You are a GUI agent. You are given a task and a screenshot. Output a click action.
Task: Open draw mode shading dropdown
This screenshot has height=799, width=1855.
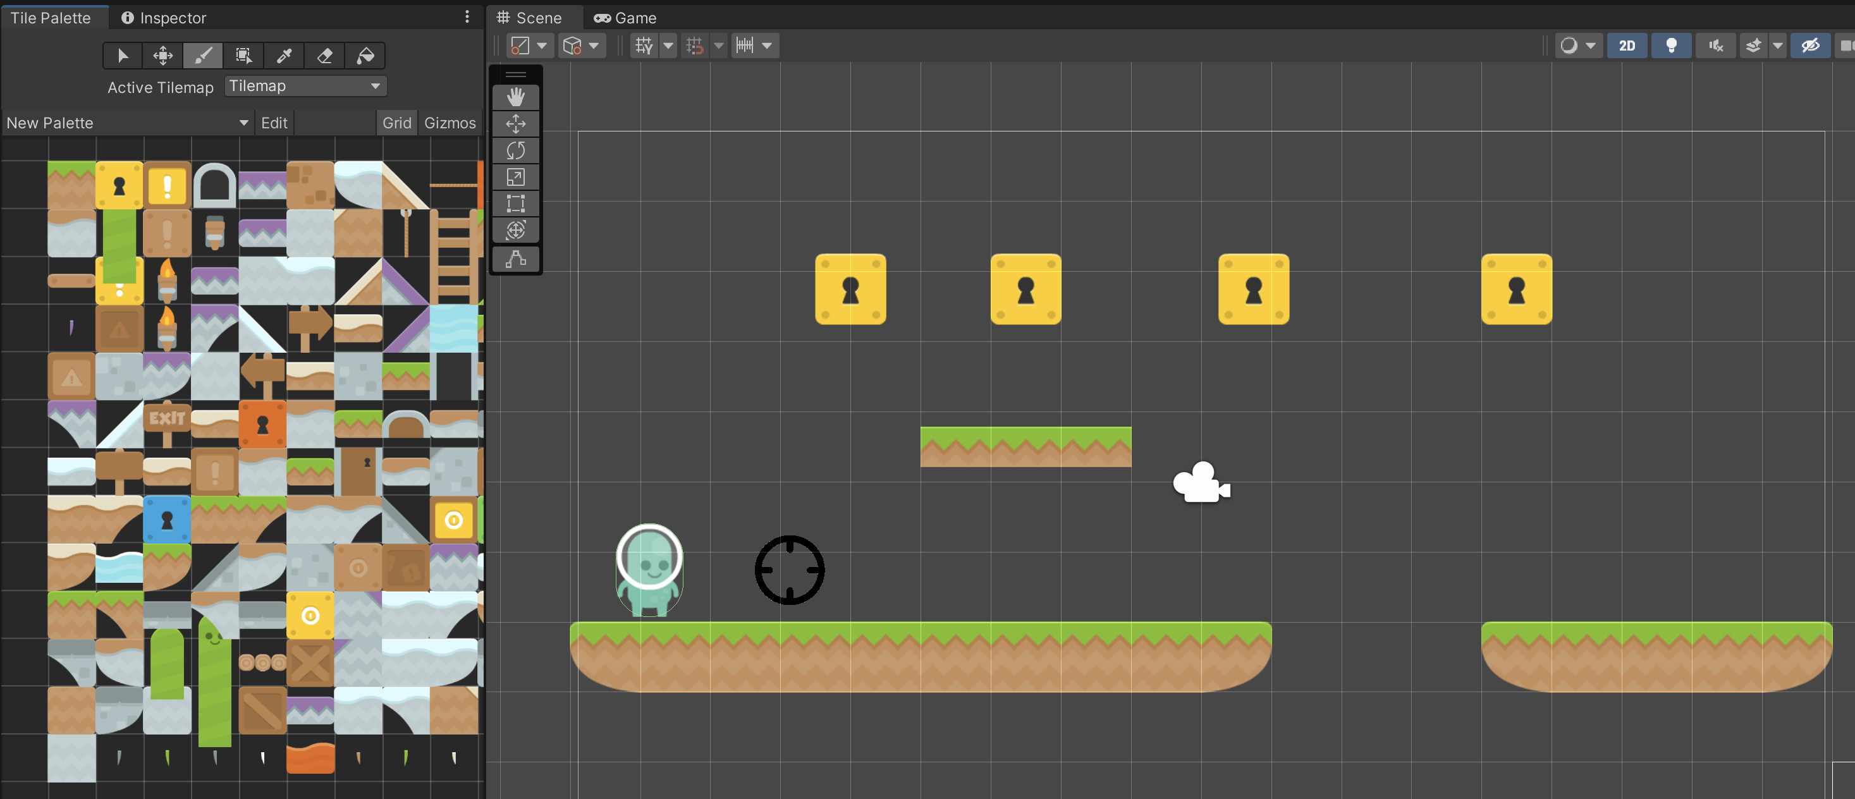click(1577, 46)
